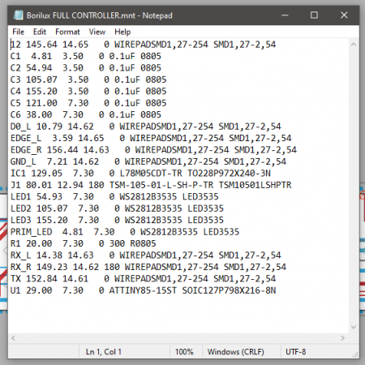Click the GND_L line
Image resolution: width=365 pixels, height=365 pixels.
pos(148,161)
